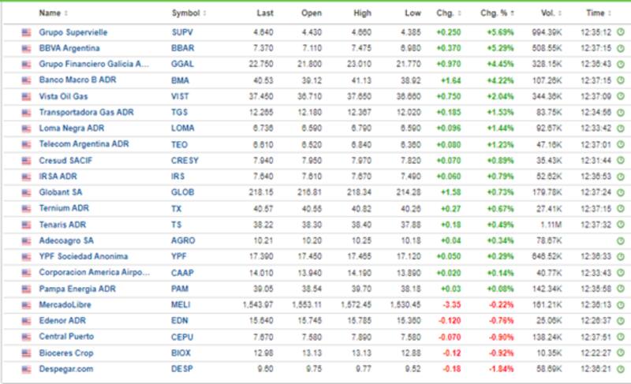Sort the list by Vol. header
The height and width of the screenshot is (384, 631).
(548, 13)
